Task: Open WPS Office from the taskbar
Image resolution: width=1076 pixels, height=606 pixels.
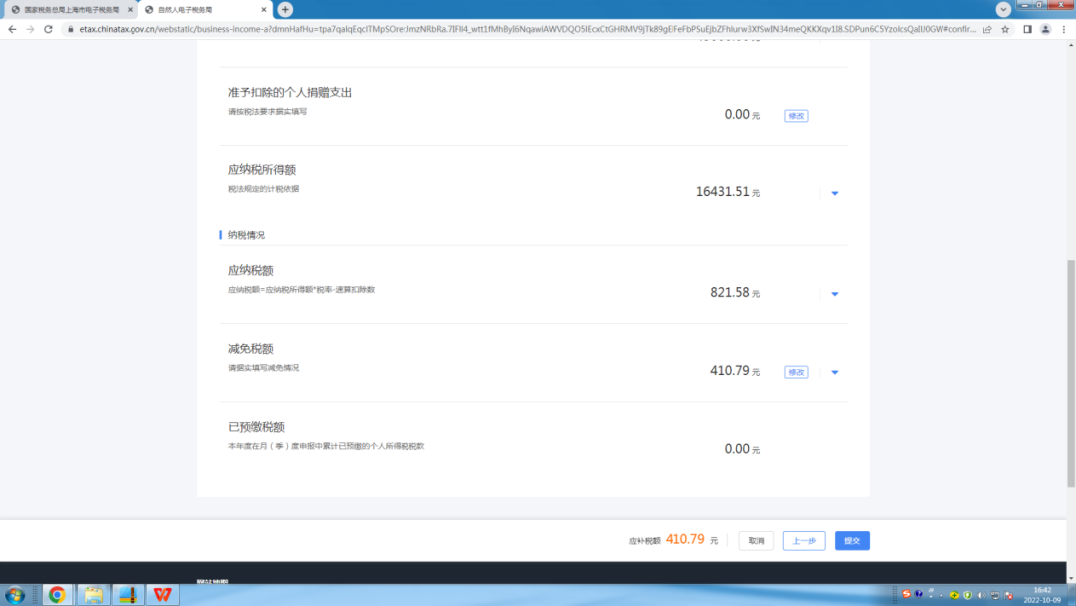Action: click(162, 594)
